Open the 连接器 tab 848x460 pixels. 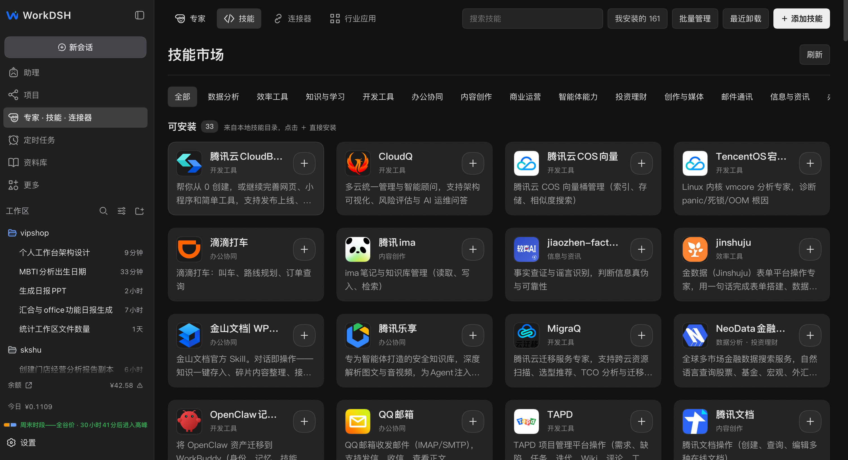[x=293, y=18]
